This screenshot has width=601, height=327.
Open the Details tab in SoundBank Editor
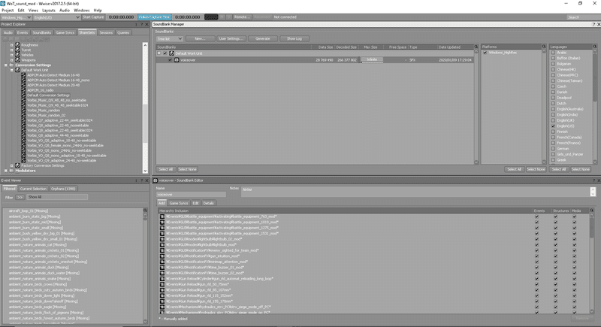pyautogui.click(x=209, y=203)
